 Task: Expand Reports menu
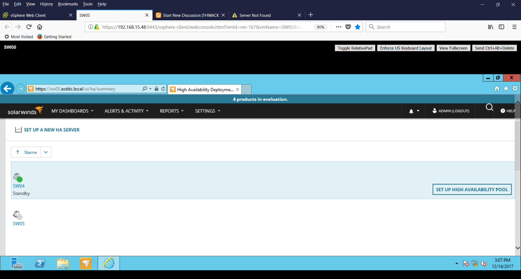tap(172, 111)
